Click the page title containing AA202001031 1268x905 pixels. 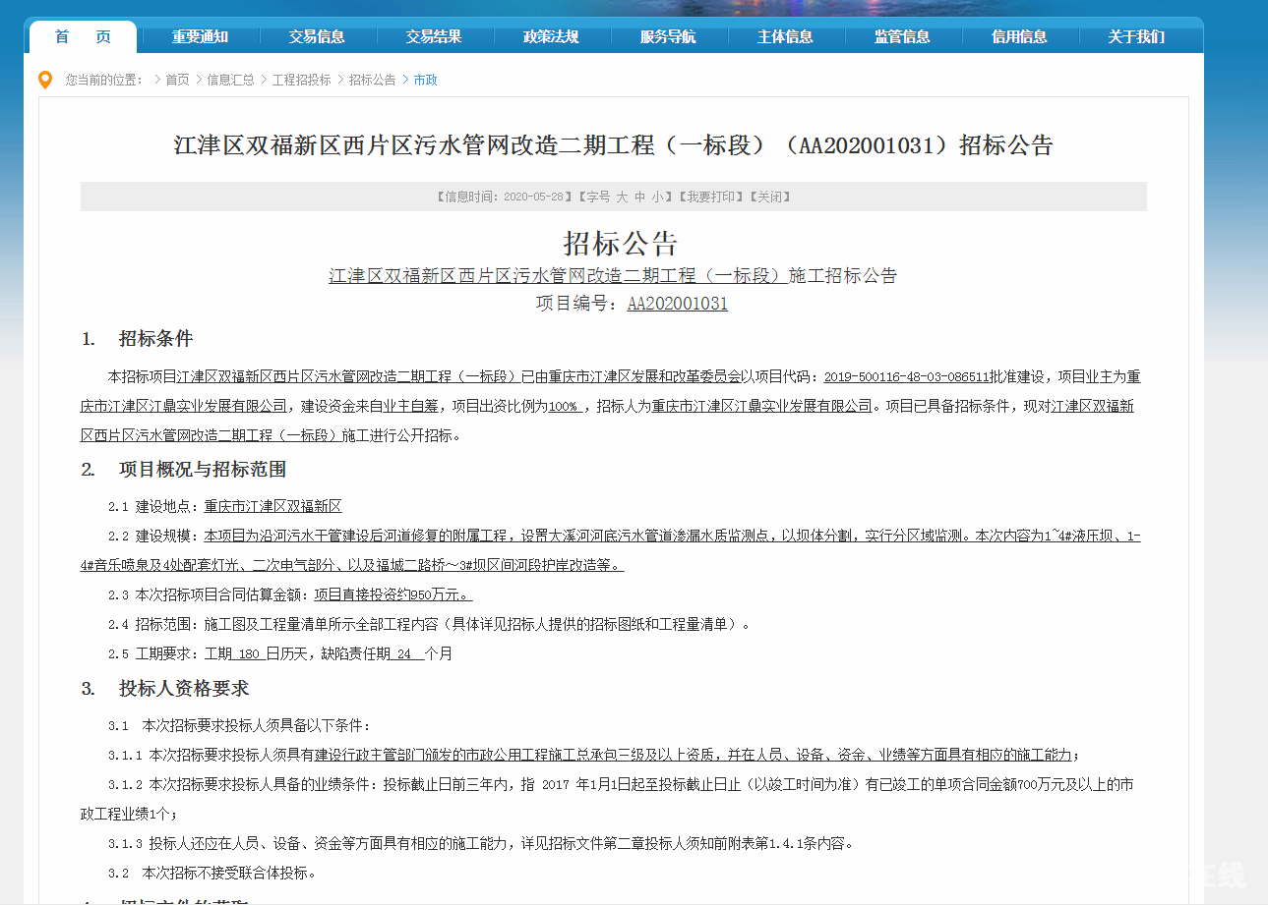click(614, 145)
